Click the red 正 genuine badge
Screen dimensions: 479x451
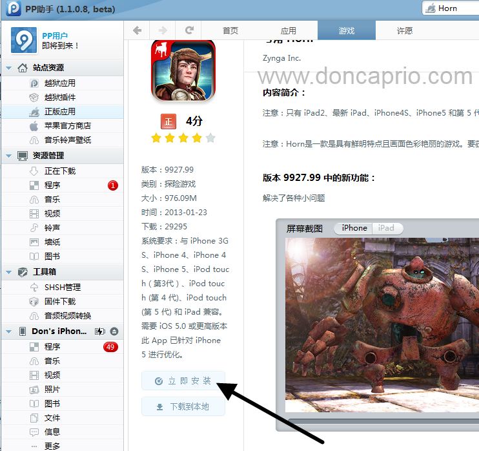168,121
